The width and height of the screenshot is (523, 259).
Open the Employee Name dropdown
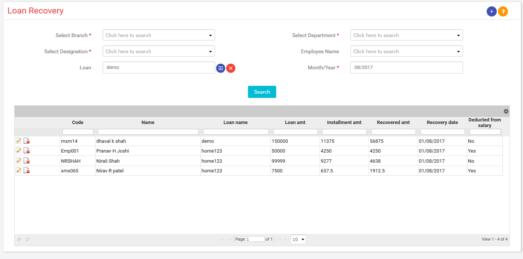(x=406, y=51)
